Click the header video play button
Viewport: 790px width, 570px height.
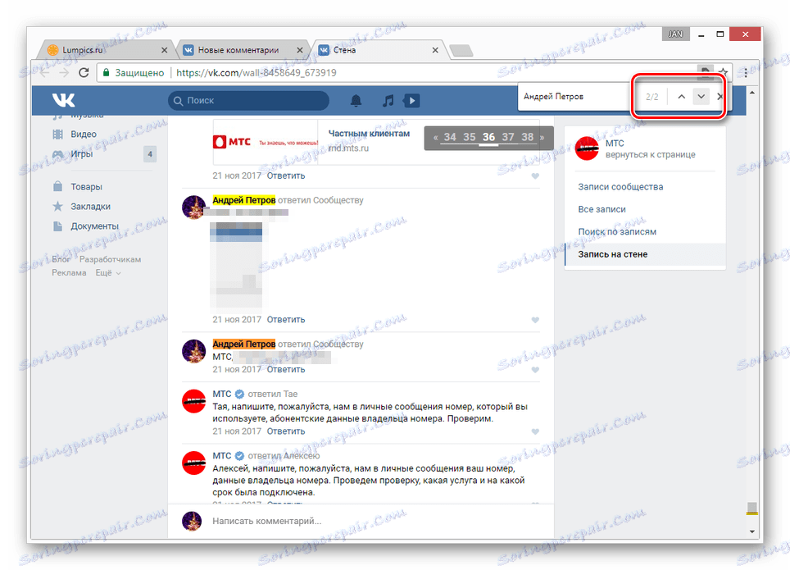click(x=411, y=100)
